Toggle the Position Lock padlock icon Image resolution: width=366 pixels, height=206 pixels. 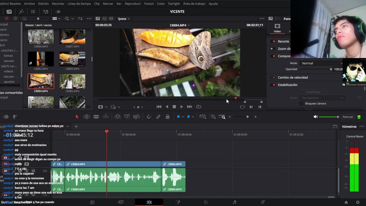click(x=168, y=117)
